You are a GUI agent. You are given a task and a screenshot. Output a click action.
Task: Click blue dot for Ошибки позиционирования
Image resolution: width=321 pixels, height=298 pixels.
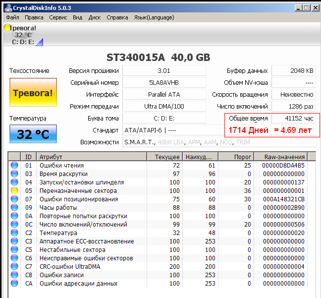[x=14, y=199]
